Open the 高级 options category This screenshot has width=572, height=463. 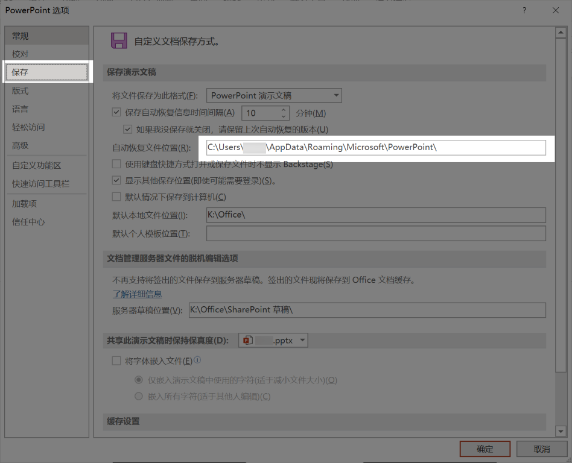point(21,145)
